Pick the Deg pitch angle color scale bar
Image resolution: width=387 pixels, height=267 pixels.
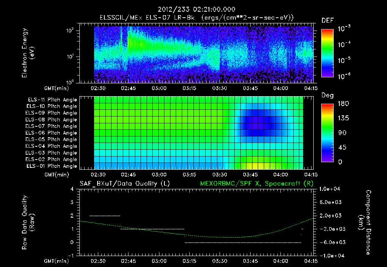(x=328, y=133)
